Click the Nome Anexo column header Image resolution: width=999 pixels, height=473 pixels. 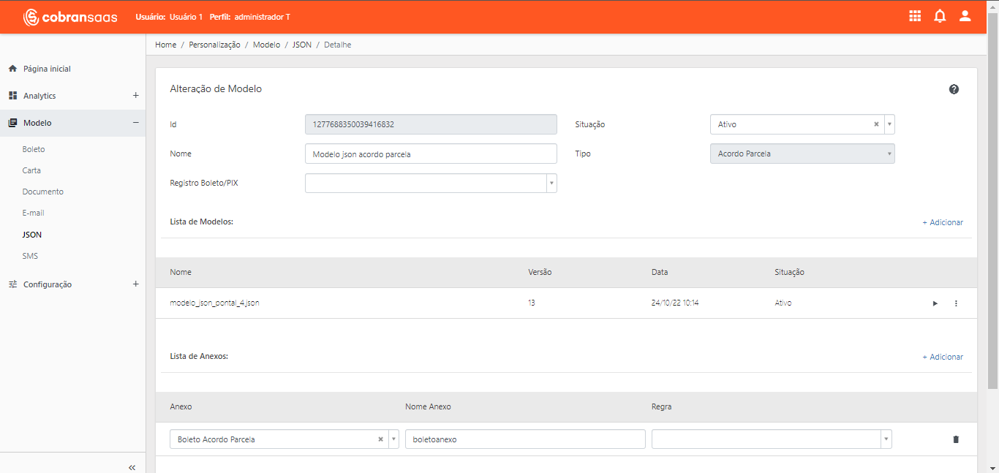pos(428,406)
